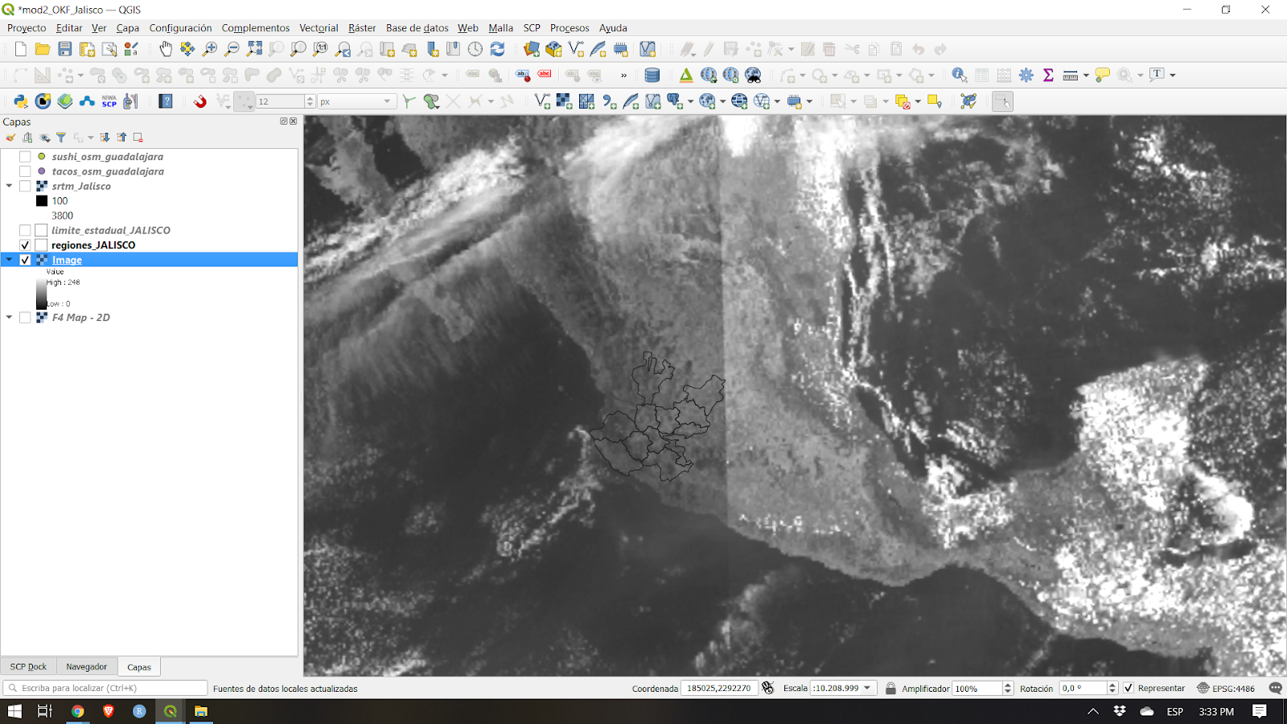The height and width of the screenshot is (724, 1287).
Task: Open the Complementos menu
Action: pyautogui.click(x=255, y=27)
